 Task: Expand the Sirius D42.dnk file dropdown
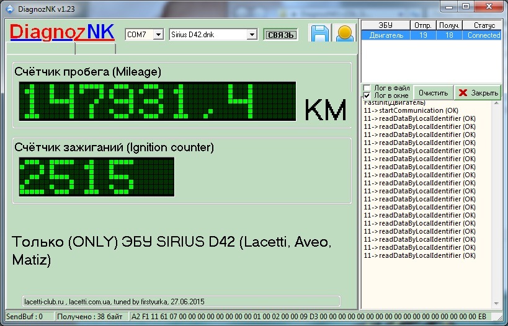point(252,34)
